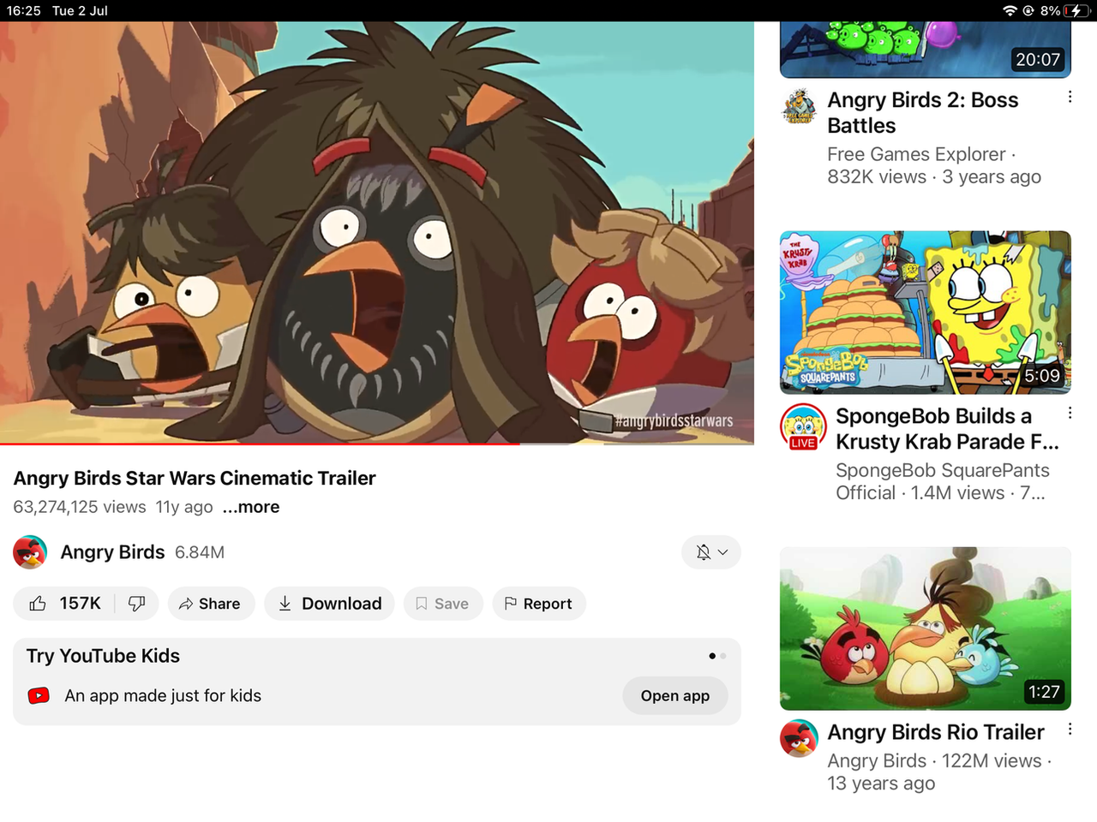The height and width of the screenshot is (822, 1097).
Task: Open title SpongeBob Builds a Krusty Krab Parade
Action: [x=947, y=429]
